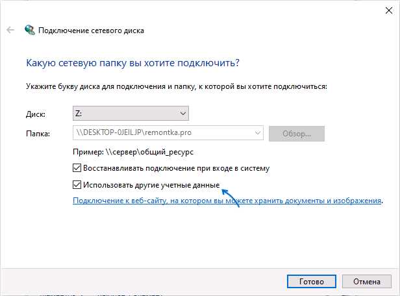Screen dimensions: 400x296
Task: Close the Map Network Drive dialog
Action: click(389, 10)
